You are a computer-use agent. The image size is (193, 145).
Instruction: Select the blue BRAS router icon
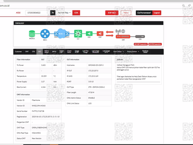[x=45, y=34]
